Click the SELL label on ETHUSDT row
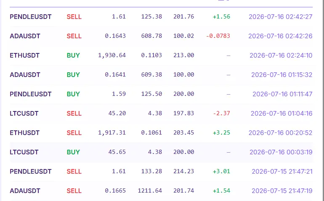 click(x=74, y=132)
